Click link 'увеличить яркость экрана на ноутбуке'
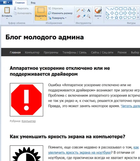Image resolution: width=140 pixels, height=161 pixels. tap(79, 153)
